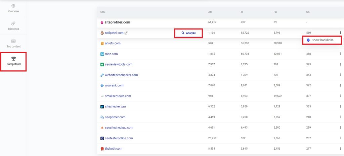
Task: Open the kebab menu for moz.com row
Action: (x=341, y=54)
